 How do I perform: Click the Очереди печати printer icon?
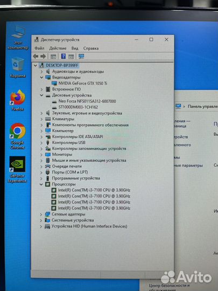(48, 167)
